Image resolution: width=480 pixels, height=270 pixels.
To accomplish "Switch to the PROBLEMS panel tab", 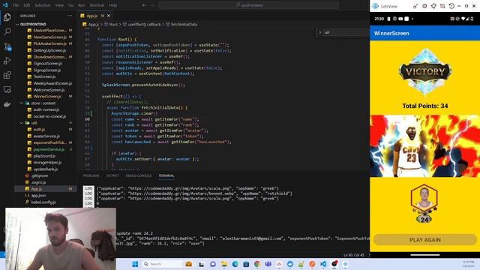I will click(91, 175).
